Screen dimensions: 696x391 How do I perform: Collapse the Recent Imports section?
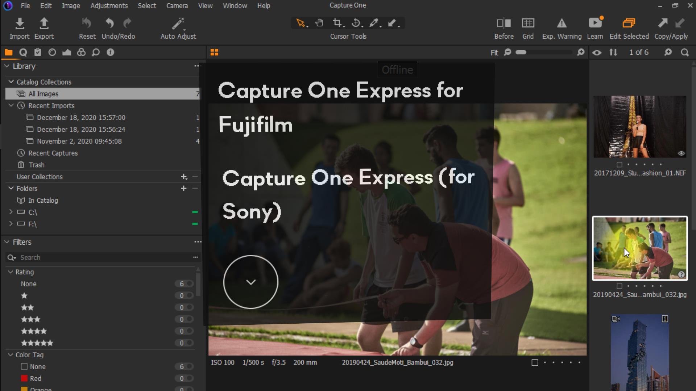[x=11, y=105]
